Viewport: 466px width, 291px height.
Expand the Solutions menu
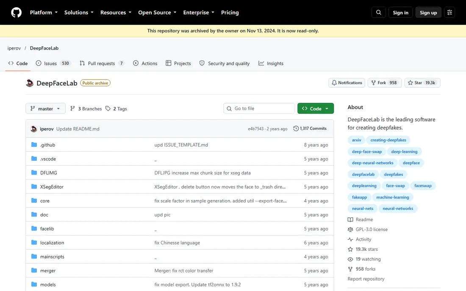pos(79,12)
